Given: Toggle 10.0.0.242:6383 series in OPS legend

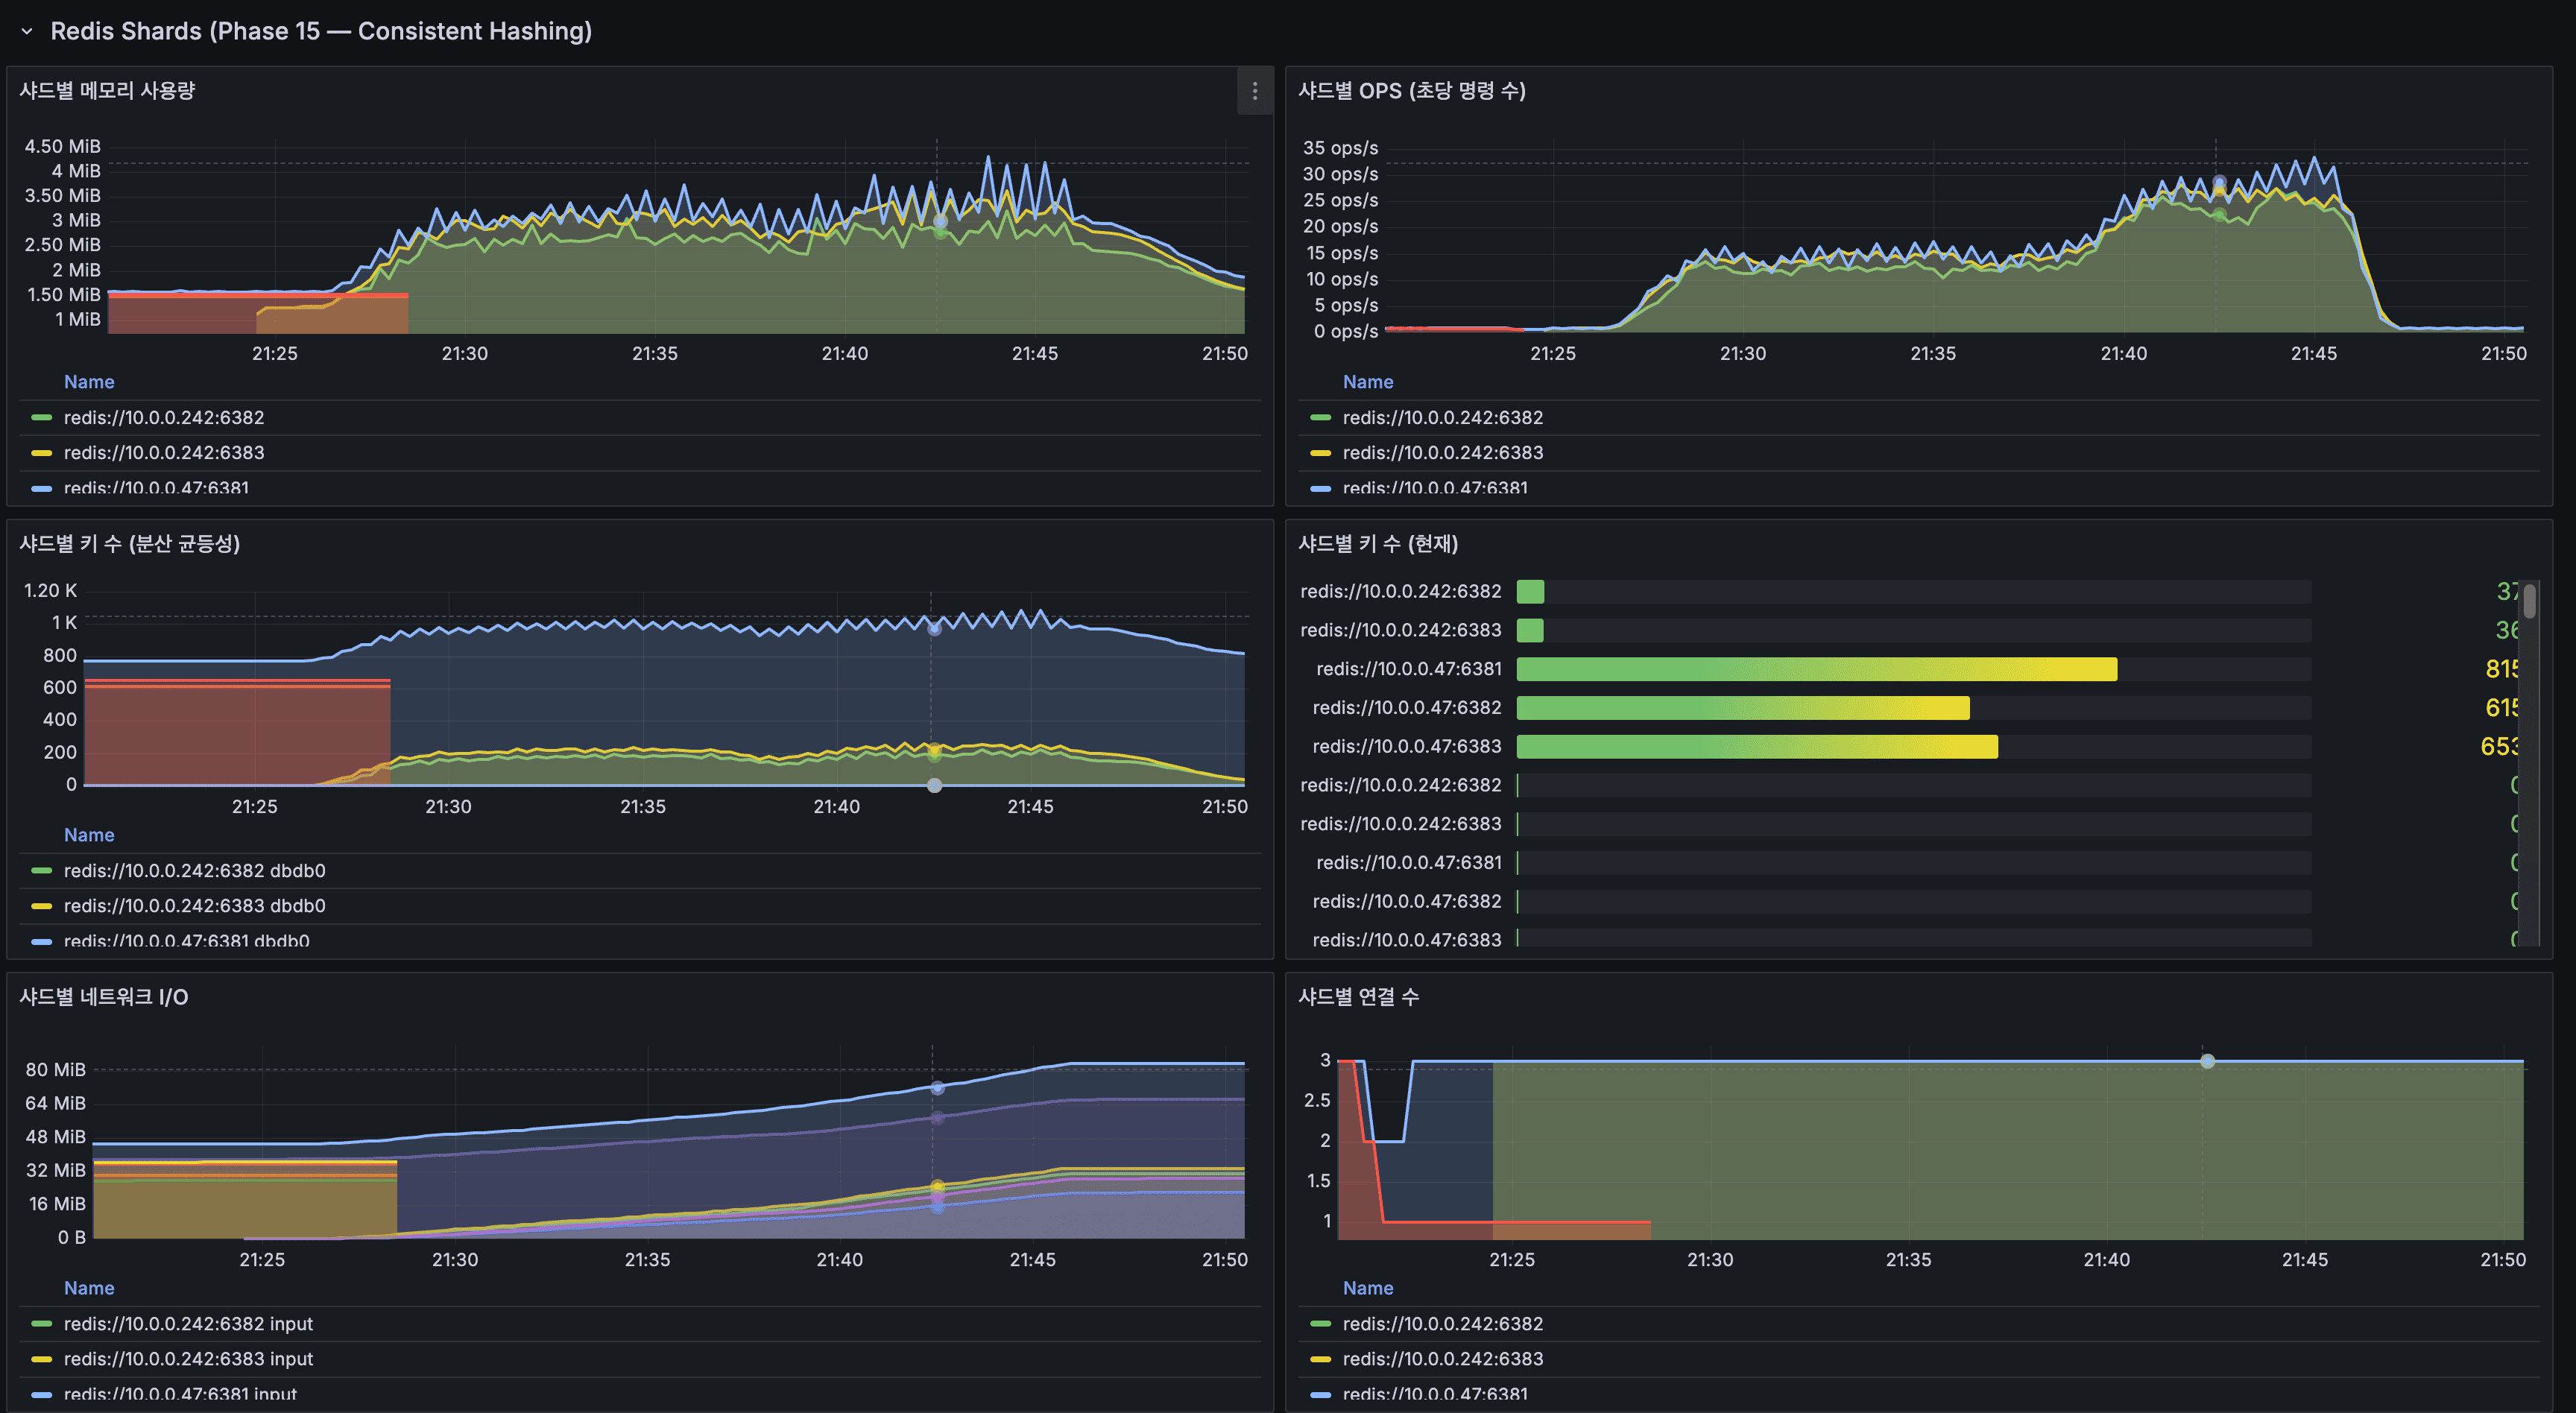Looking at the screenshot, I should click(x=1442, y=453).
